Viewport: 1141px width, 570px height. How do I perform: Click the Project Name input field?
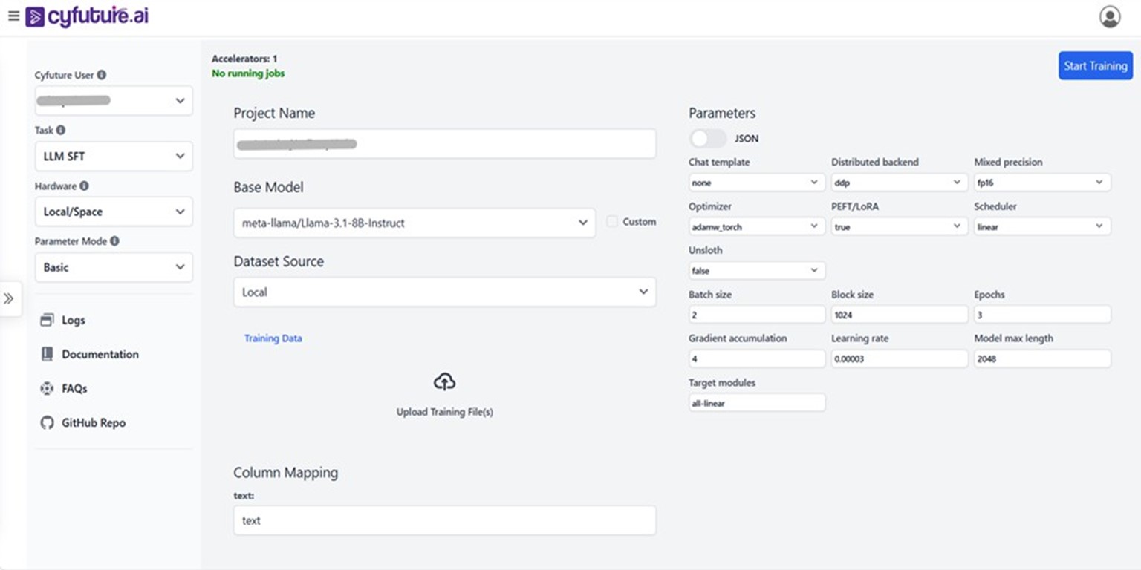[444, 144]
